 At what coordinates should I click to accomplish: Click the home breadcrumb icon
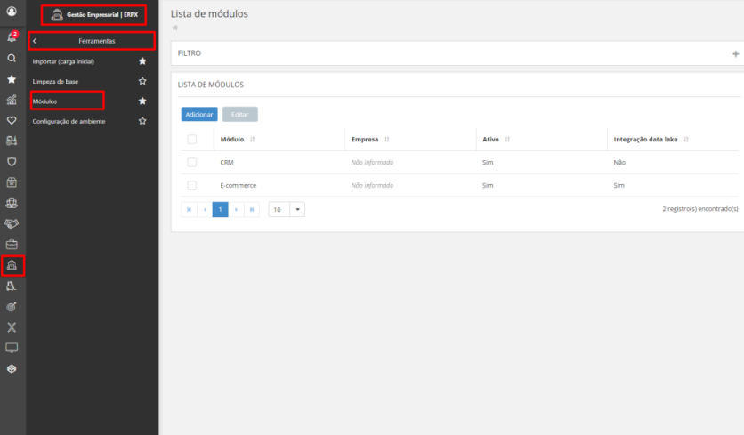(174, 28)
